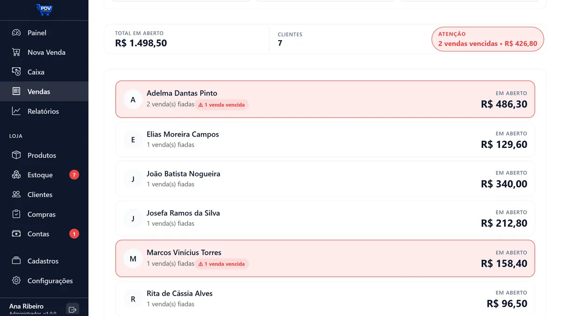
Task: Click the 1 venda vencida tag for Marcos
Action: point(222,264)
